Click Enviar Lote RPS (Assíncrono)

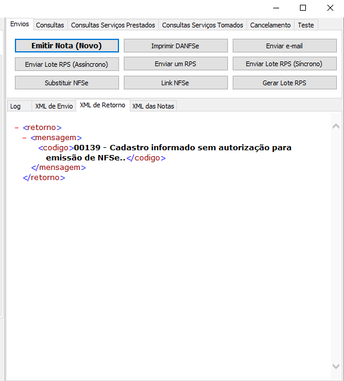[67, 64]
